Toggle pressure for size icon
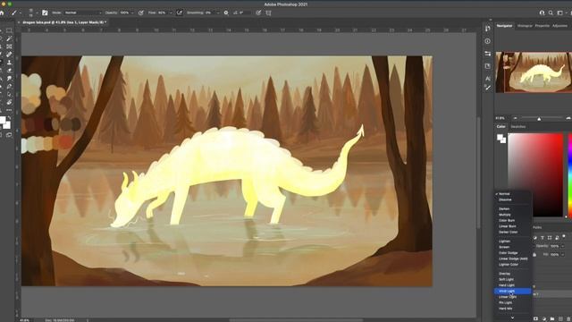Screen dimensions: 572x322 (258, 13)
